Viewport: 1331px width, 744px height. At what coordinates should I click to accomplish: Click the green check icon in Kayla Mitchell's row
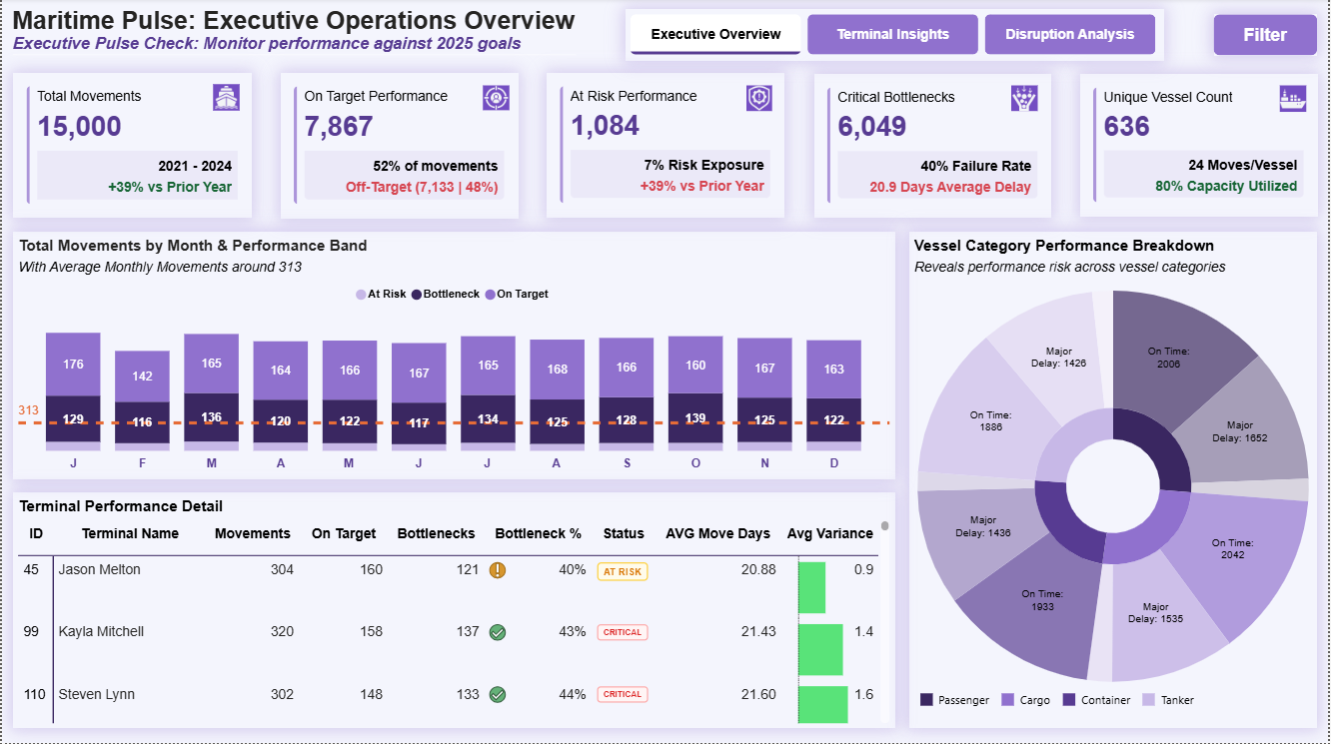click(x=498, y=632)
